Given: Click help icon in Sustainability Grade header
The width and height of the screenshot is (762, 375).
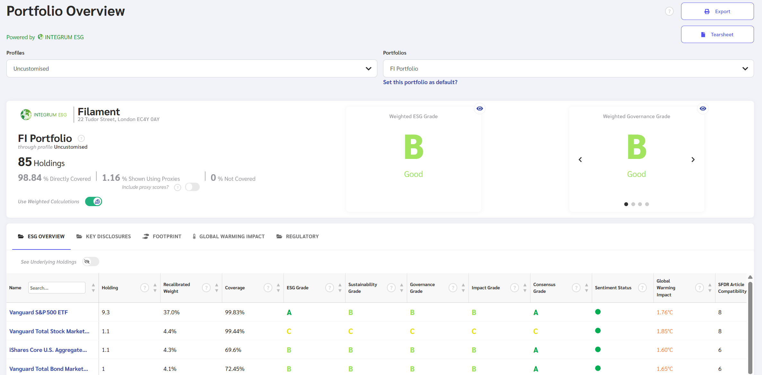Looking at the screenshot, I should [391, 288].
